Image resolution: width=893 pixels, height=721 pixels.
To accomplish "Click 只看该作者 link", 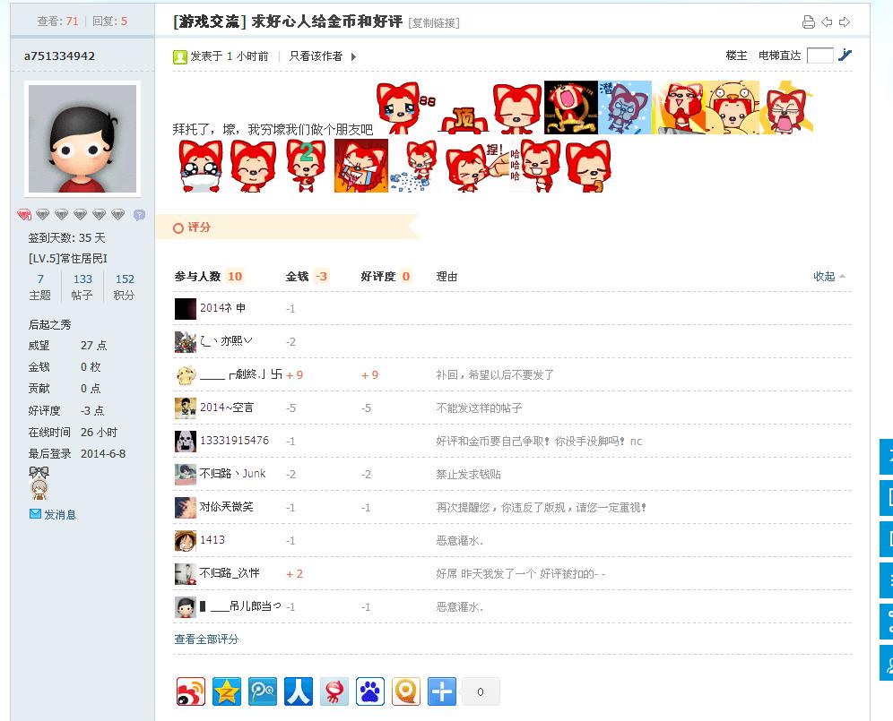I will point(316,56).
